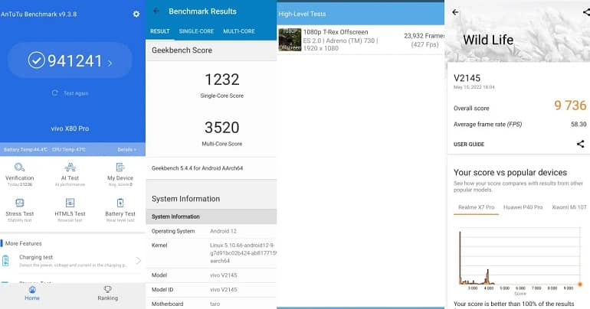Expand the Charging test chevron
This screenshot has height=309, width=590.
coord(138,261)
